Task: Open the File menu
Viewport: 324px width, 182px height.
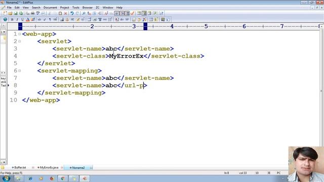Action: click(x=9, y=8)
